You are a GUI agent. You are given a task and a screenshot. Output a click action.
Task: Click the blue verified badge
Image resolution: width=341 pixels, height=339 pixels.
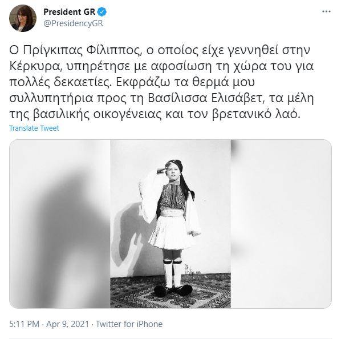pyautogui.click(x=102, y=12)
